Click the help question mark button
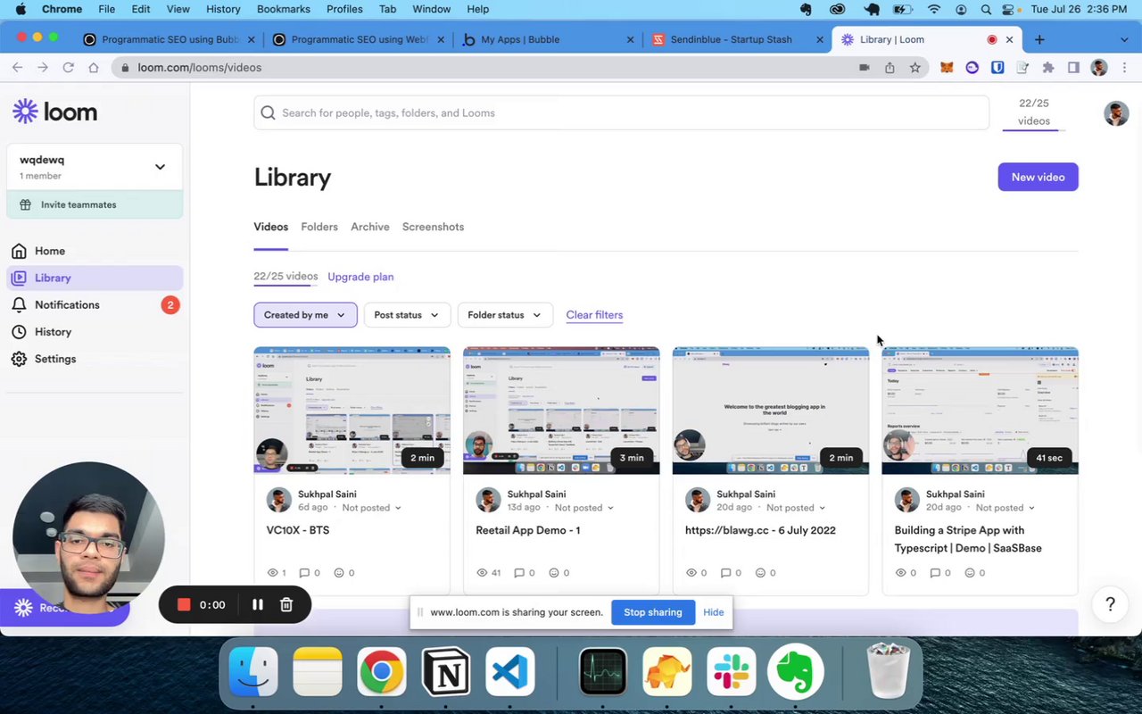This screenshot has height=714, width=1142. click(x=1110, y=604)
